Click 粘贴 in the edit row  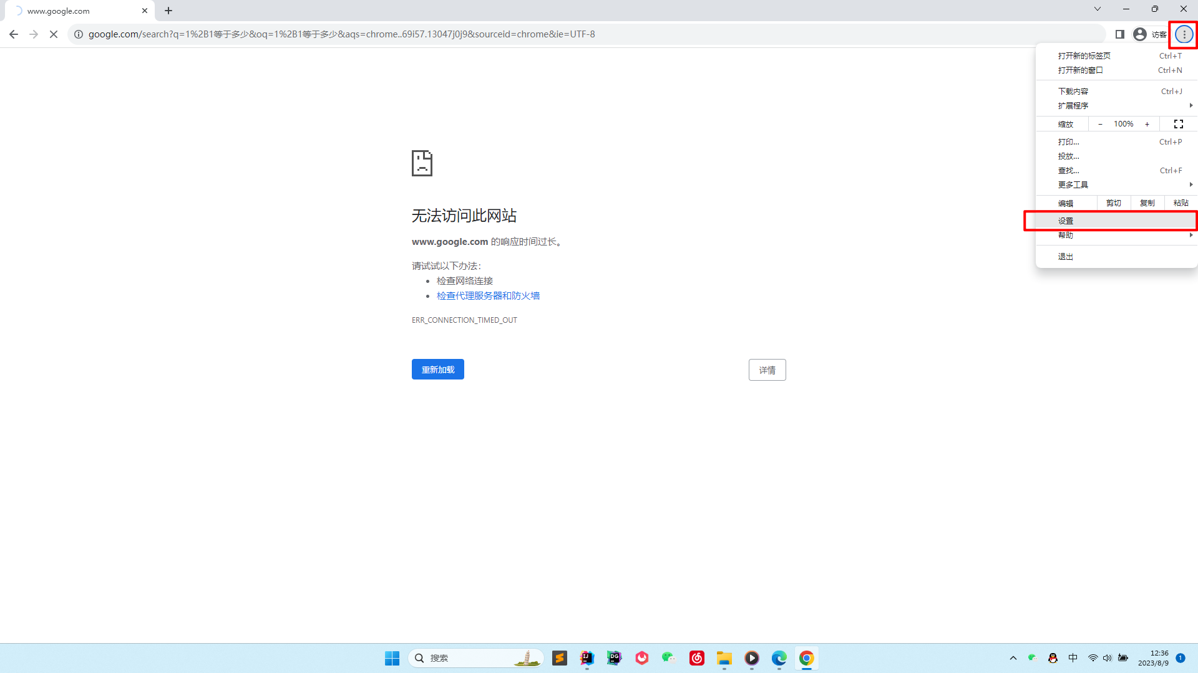[1181, 203]
